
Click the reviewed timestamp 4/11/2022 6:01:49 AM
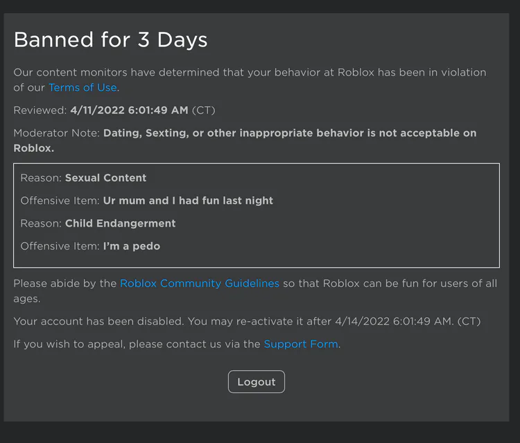129,110
